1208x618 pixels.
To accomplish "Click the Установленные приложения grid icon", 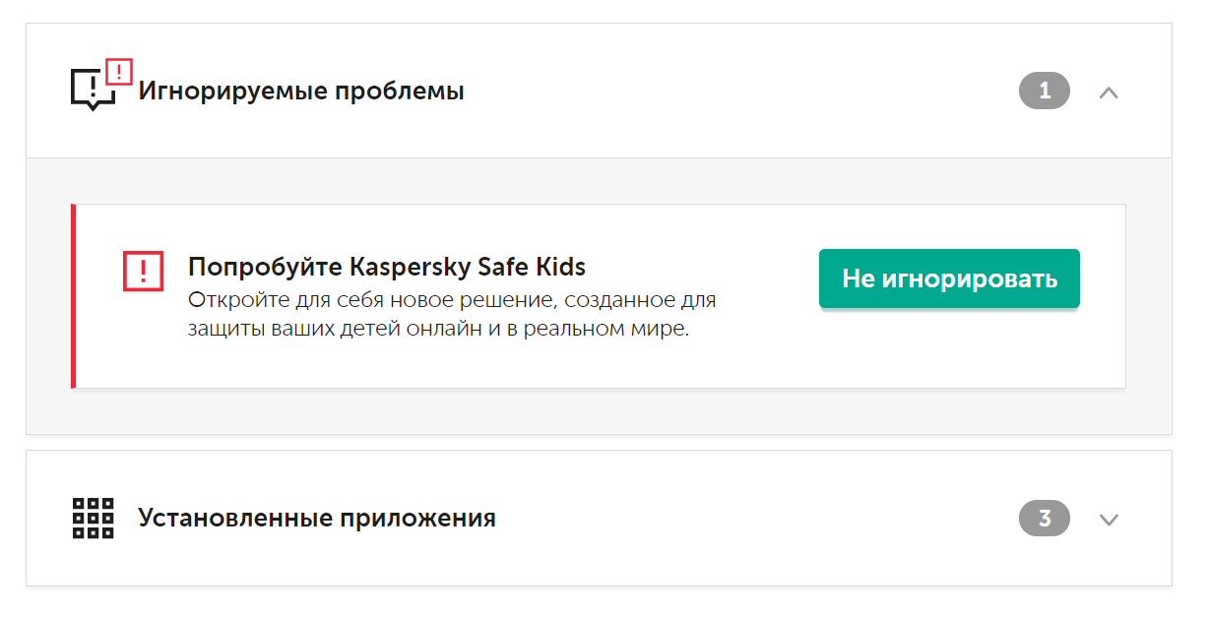I will pyautogui.click(x=94, y=518).
